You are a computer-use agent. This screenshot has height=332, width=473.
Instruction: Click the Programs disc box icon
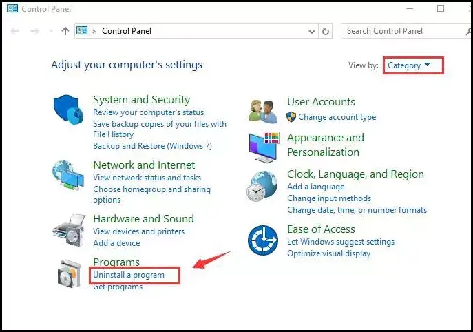click(70, 273)
